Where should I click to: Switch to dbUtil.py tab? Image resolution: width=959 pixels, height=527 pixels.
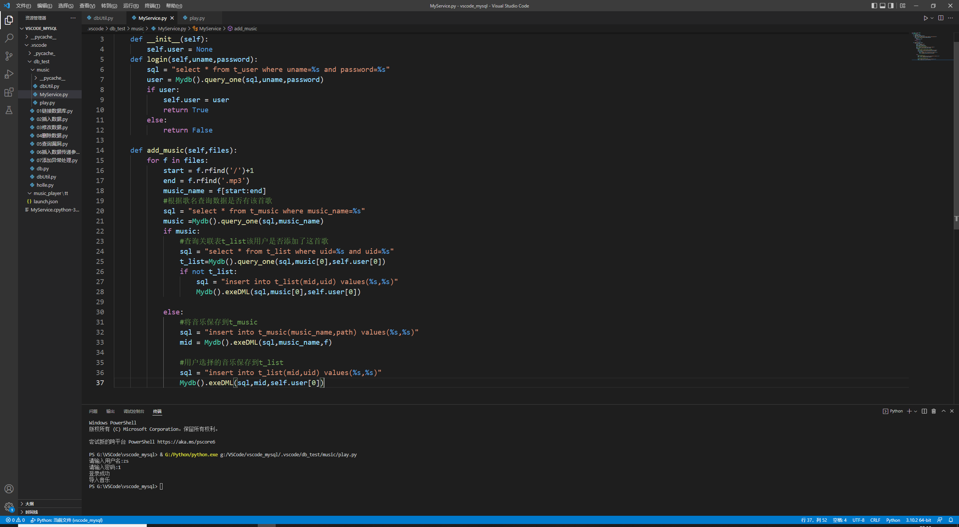pyautogui.click(x=103, y=18)
